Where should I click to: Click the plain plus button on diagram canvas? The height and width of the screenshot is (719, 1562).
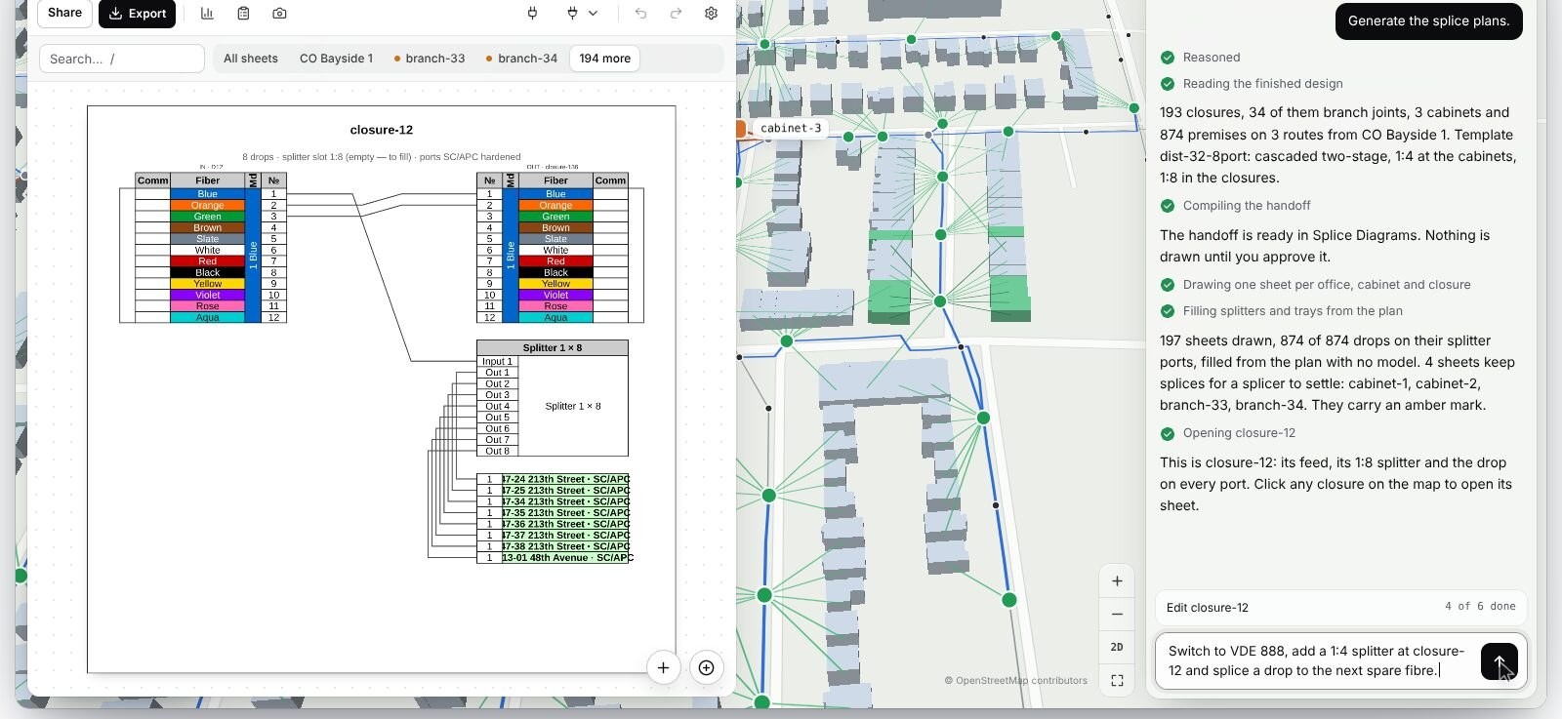click(663, 667)
